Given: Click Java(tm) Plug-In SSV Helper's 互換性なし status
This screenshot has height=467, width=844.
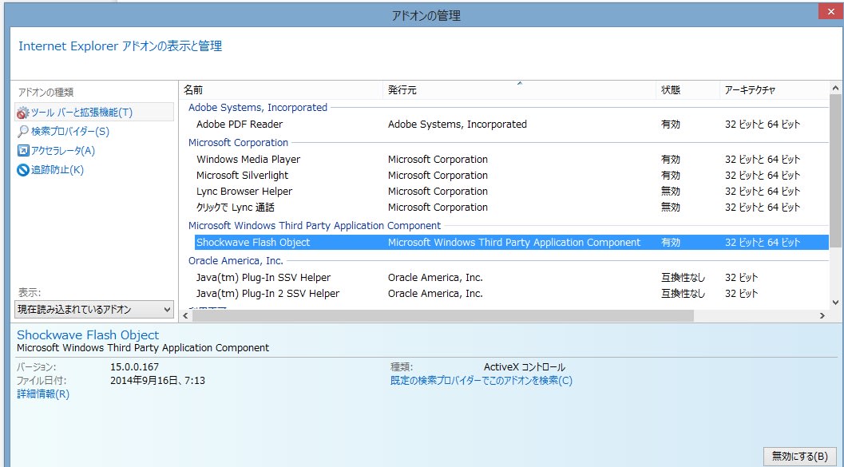Looking at the screenshot, I should tap(683, 278).
